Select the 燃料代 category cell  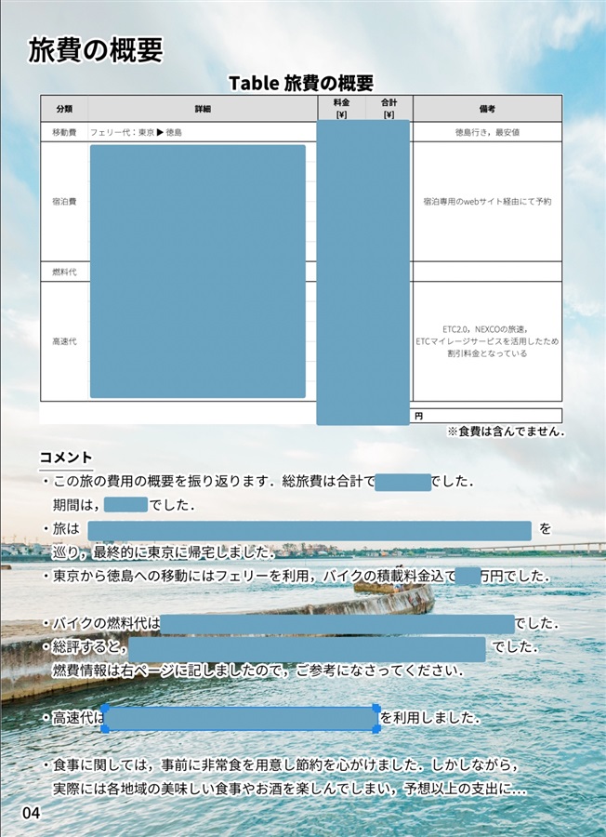point(64,272)
